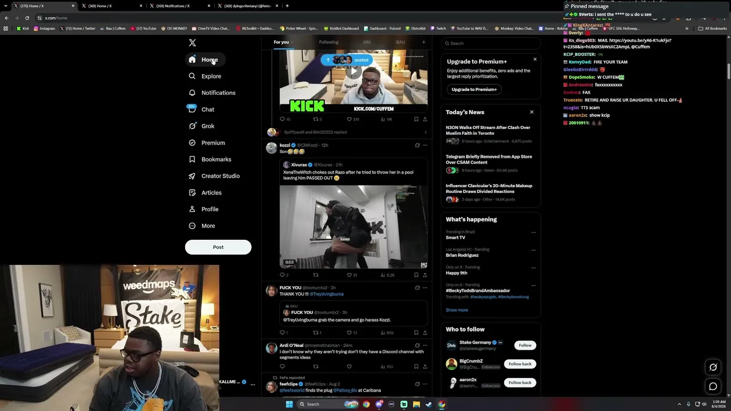
Task: Open more options on kozzi's post
Action: tap(425, 146)
